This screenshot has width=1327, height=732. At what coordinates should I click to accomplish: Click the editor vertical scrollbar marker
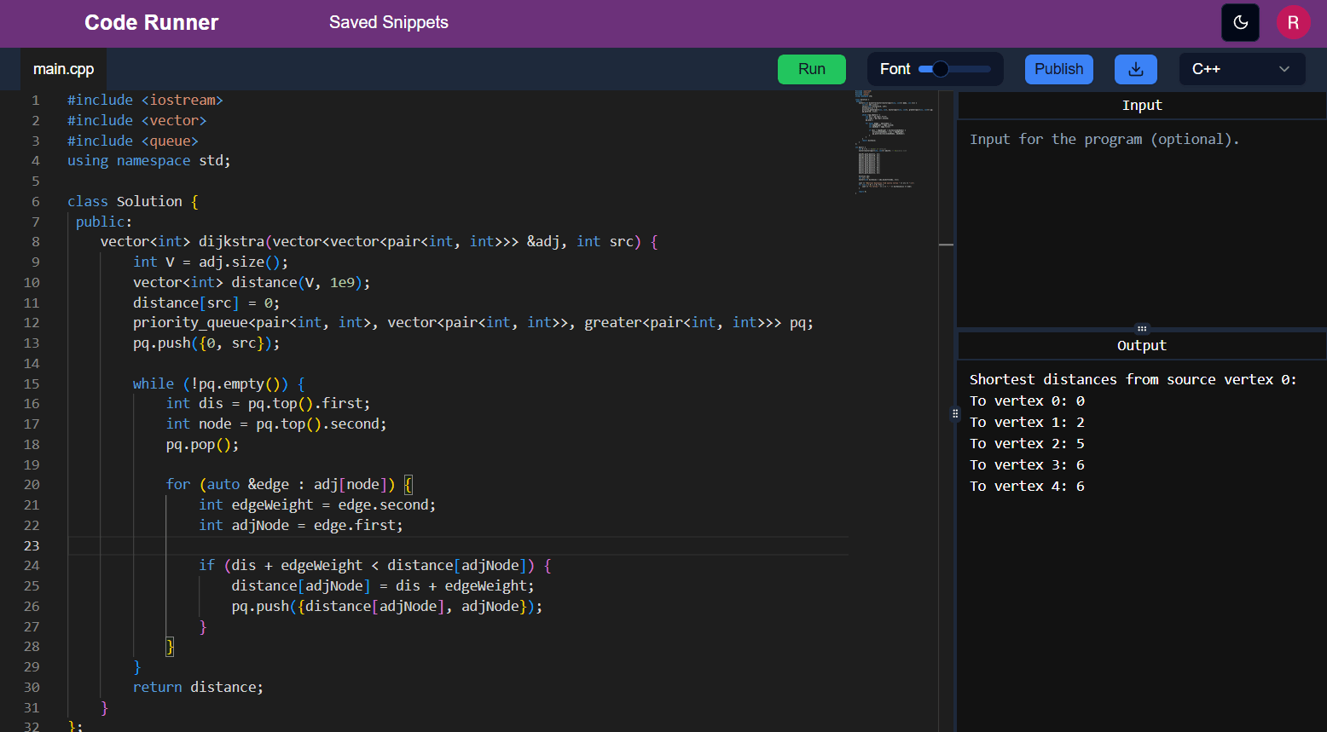(x=946, y=245)
